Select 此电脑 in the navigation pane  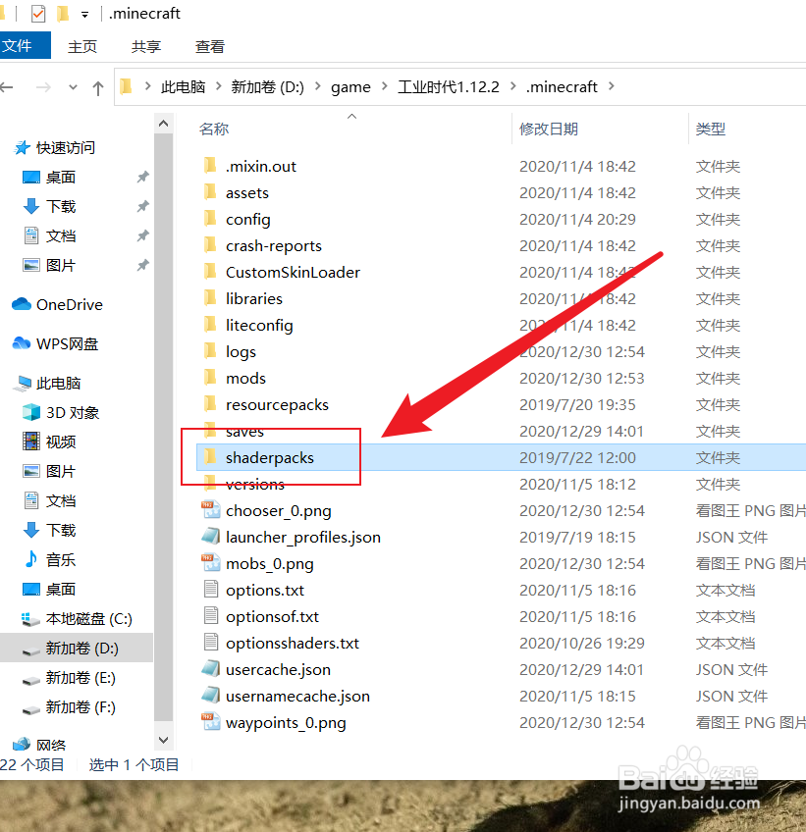coord(58,383)
